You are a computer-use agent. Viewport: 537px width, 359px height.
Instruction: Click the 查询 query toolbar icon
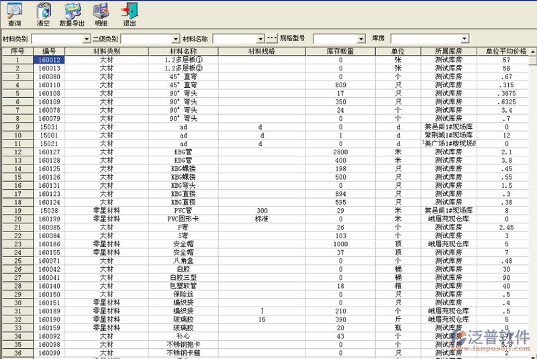[x=14, y=14]
